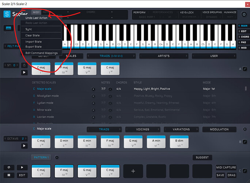Switch to the 4 PAD tab

244,42
